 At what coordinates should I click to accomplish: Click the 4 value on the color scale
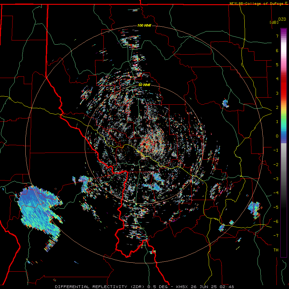tap(277, 79)
